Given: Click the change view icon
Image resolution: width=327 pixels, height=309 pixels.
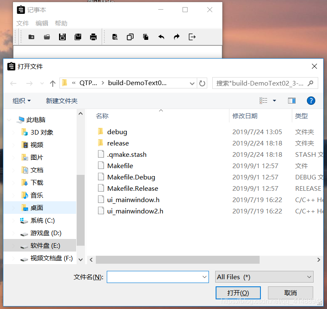Looking at the screenshot, I should click(263, 101).
